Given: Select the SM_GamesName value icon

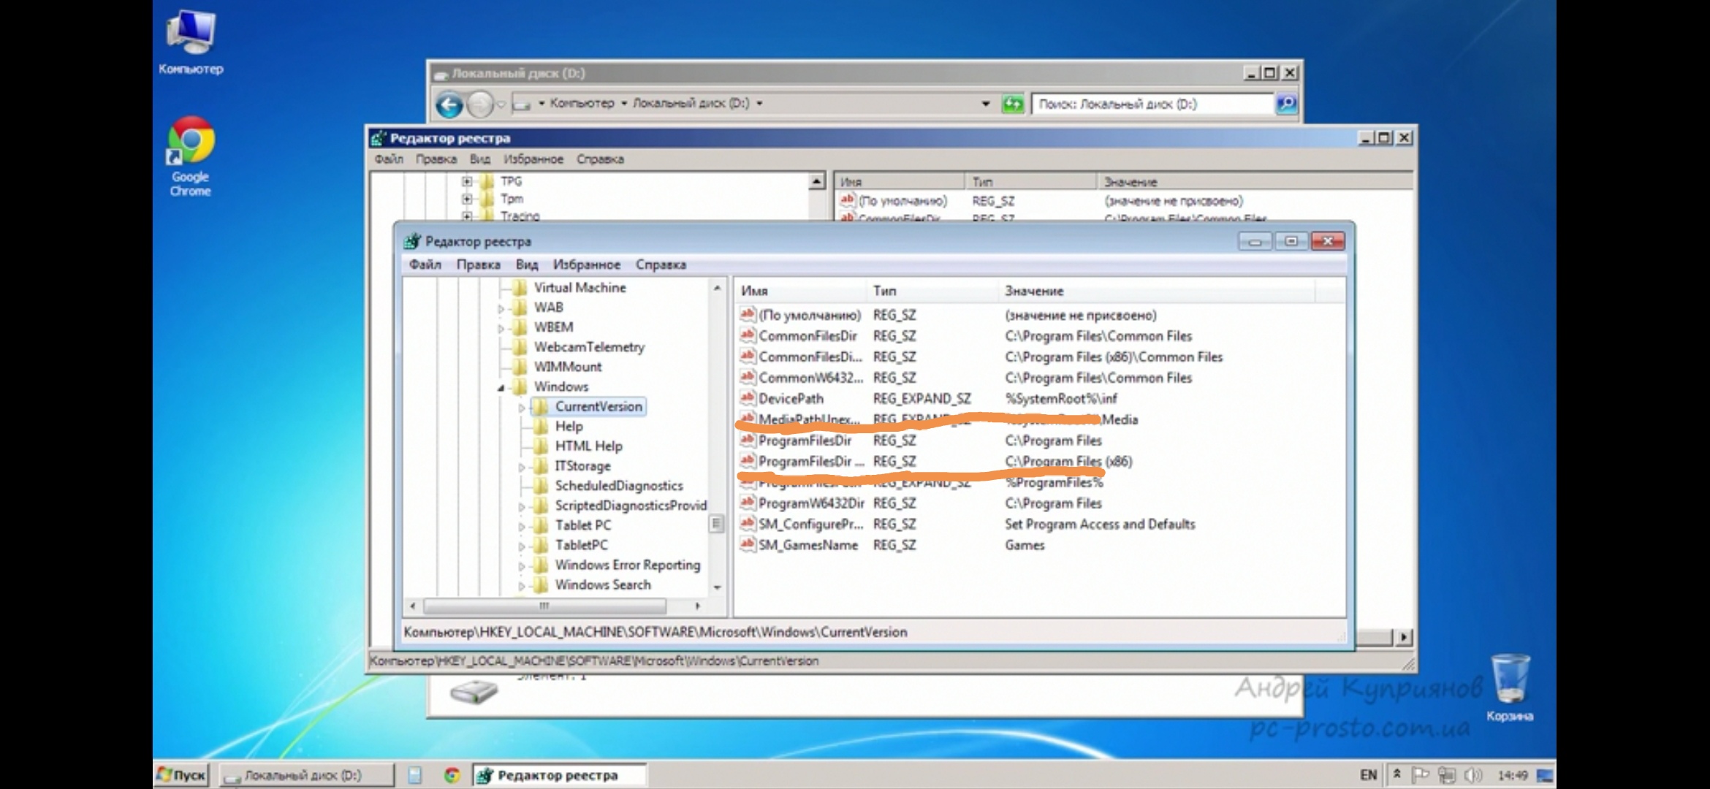Looking at the screenshot, I should pyautogui.click(x=747, y=545).
